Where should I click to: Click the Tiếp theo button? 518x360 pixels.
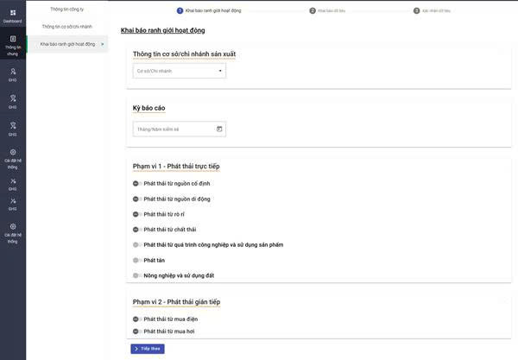(148, 349)
